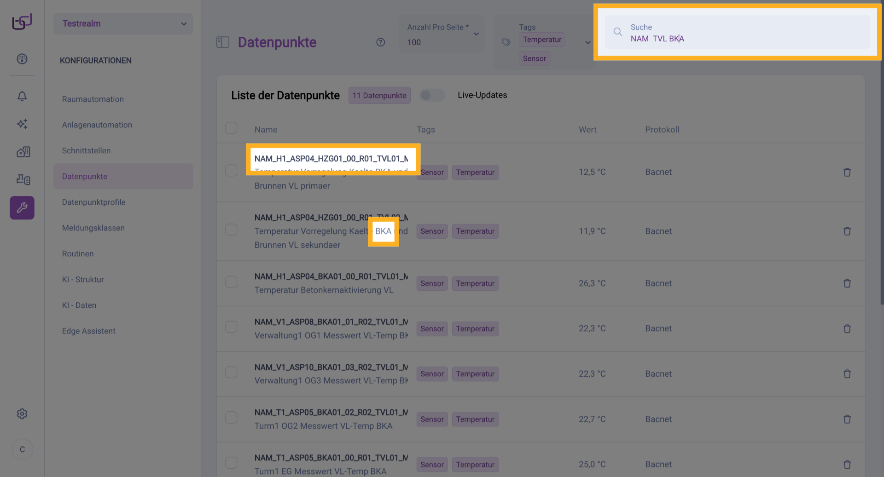The width and height of the screenshot is (884, 477).
Task: Go to Datenpunktprofile in the configuration menu
Action: (x=93, y=202)
